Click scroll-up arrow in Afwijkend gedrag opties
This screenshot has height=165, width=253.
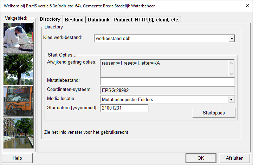(x=231, y=63)
